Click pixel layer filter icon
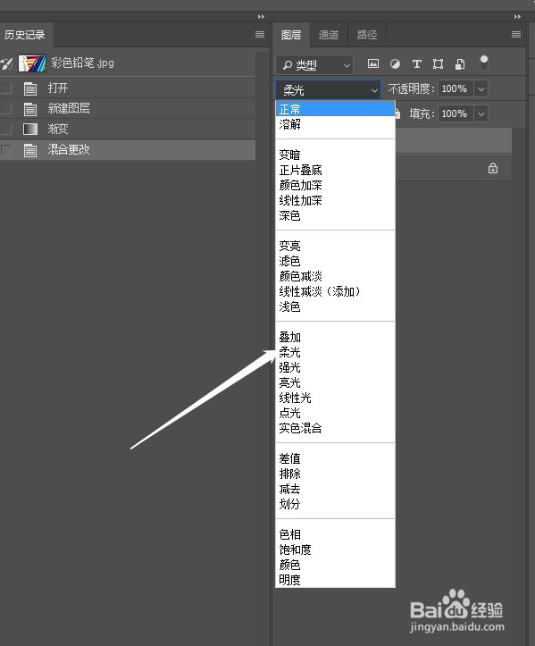 (373, 63)
